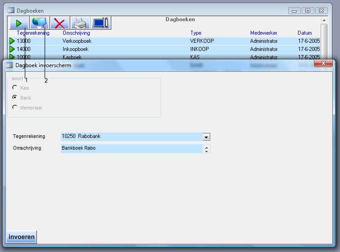Click green arrow beside 10000 Kasboek row
Viewport: 340px width, 252px height.
tap(12, 57)
